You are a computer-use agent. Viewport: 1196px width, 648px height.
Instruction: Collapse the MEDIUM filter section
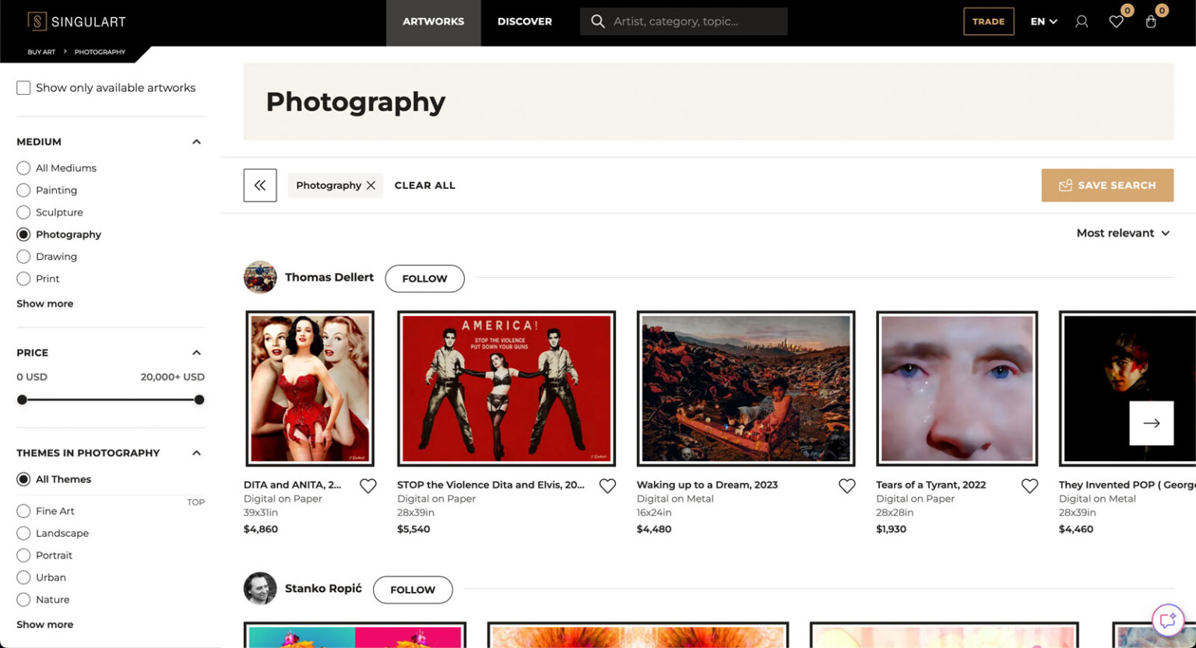tap(197, 141)
